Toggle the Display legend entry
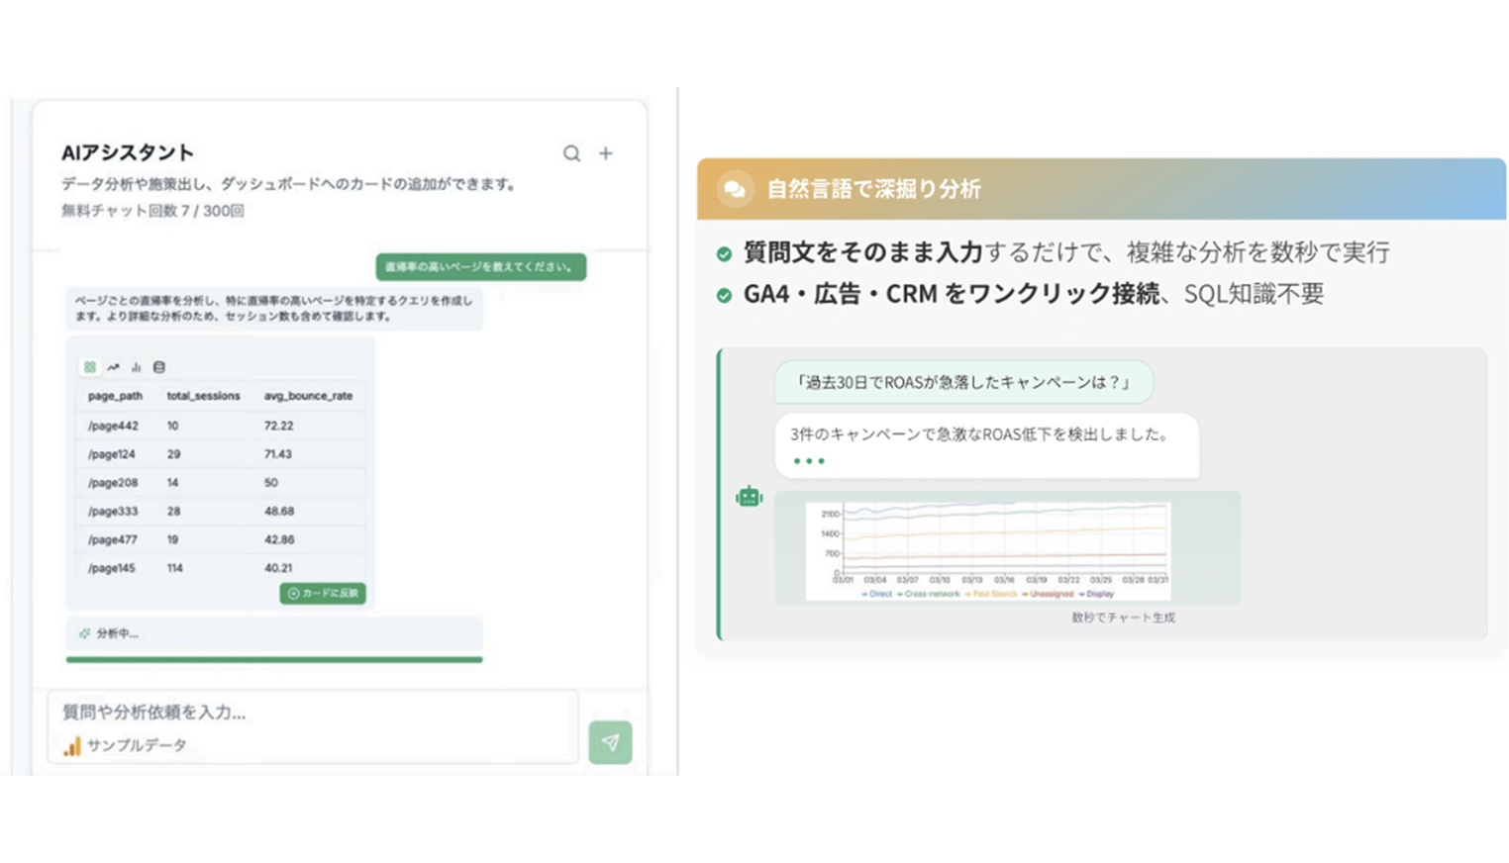Viewport: 1509px width, 863px height. [1097, 594]
